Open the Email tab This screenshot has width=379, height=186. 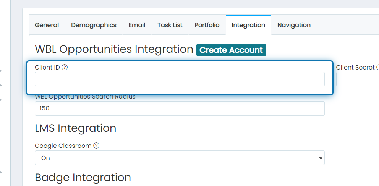point(137,25)
